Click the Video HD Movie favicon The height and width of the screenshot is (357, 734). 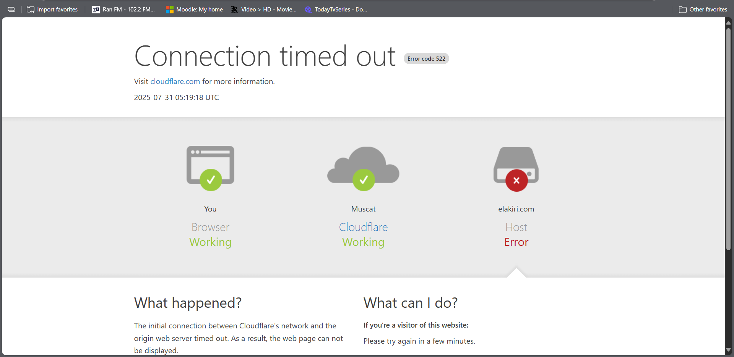tap(234, 10)
